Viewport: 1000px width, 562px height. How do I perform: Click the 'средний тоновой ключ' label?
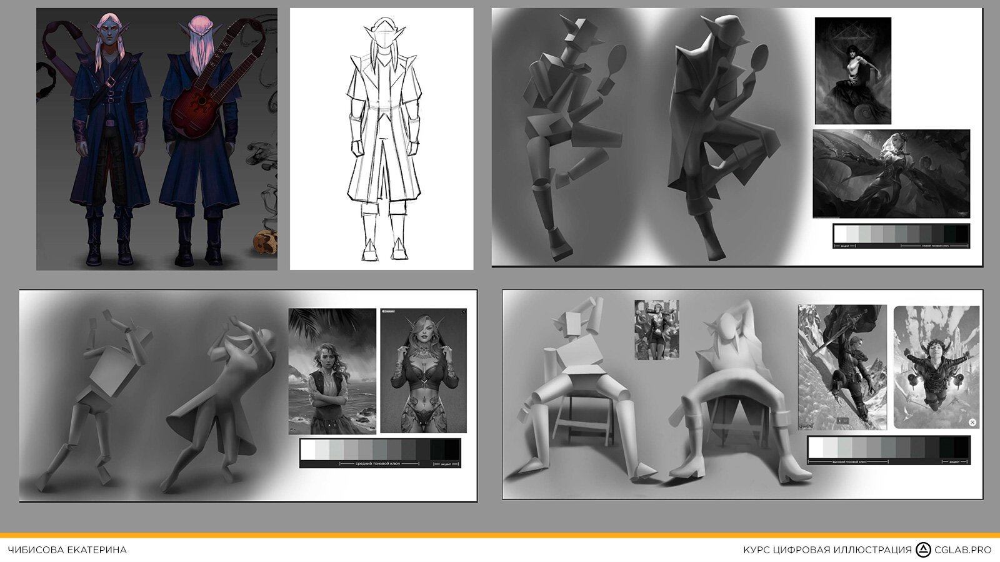click(377, 464)
